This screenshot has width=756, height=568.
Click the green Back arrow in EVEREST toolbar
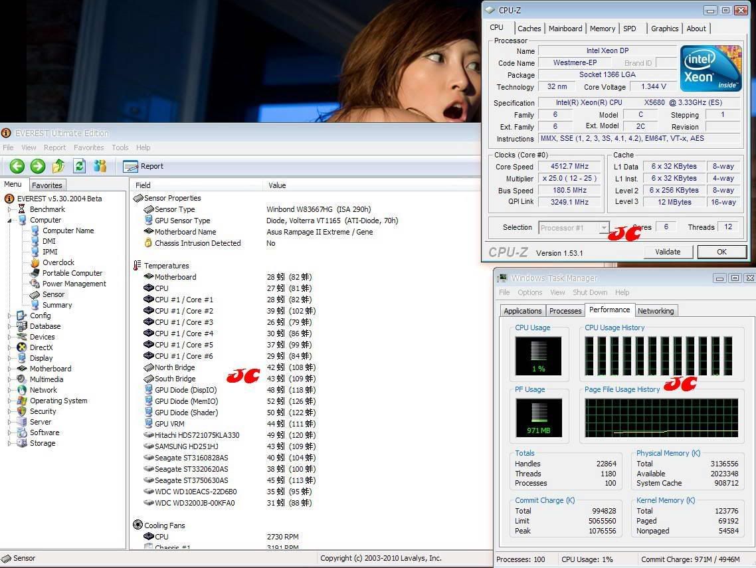pyautogui.click(x=17, y=166)
